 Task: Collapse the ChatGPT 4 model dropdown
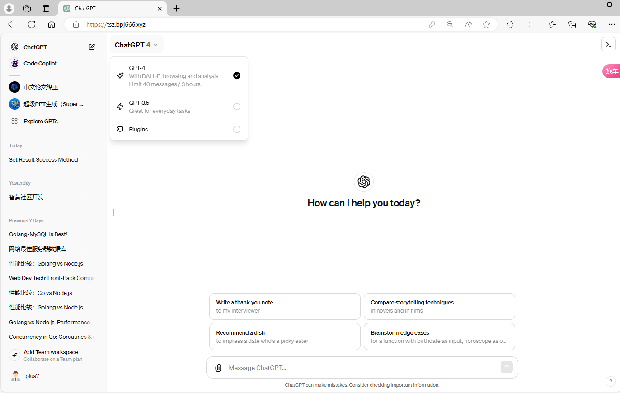[x=136, y=45]
